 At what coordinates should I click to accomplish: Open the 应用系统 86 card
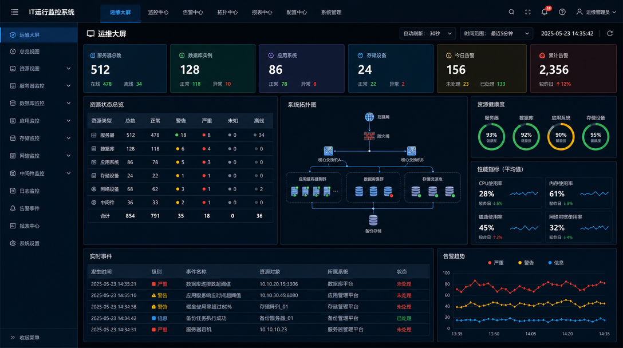point(302,69)
